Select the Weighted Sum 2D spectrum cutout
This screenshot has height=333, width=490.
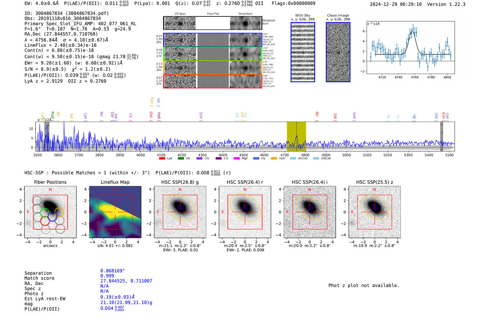tap(180, 23)
